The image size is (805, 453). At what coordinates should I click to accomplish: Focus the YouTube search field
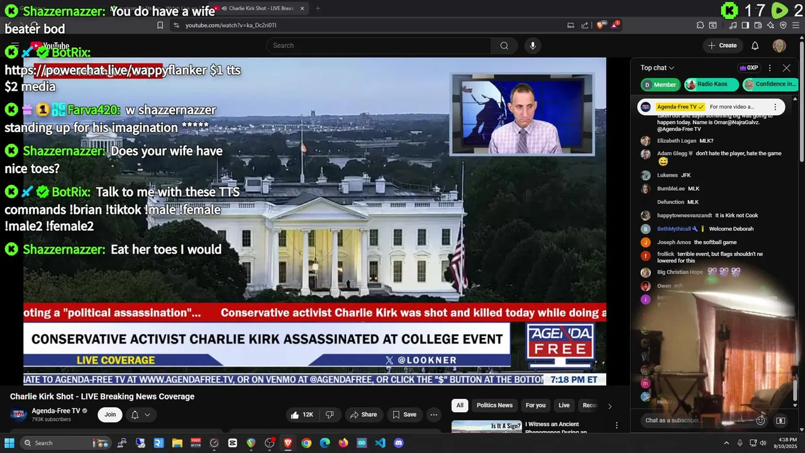point(379,45)
